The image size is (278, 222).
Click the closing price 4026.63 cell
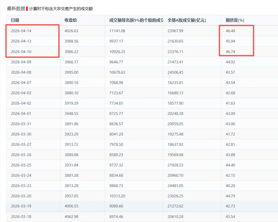point(72,31)
